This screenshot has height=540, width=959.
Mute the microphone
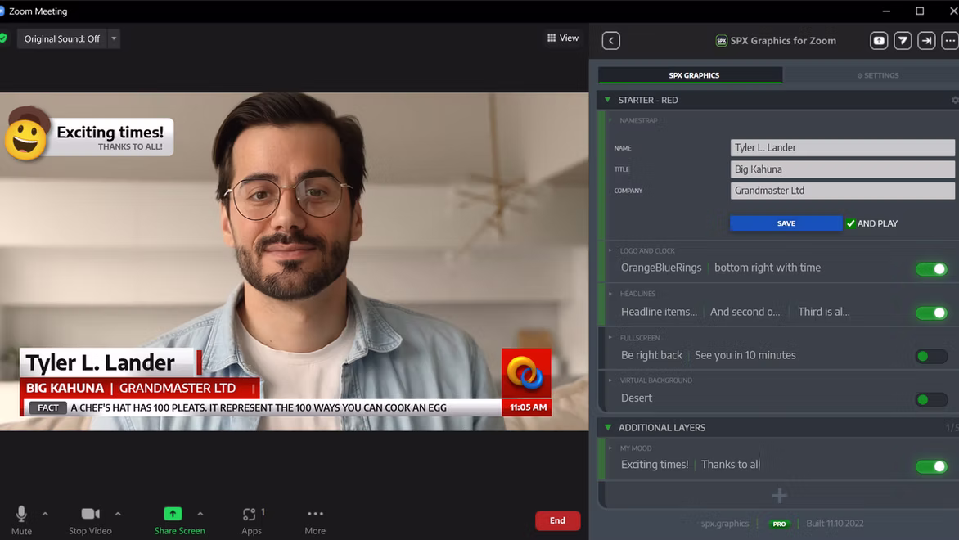tap(21, 515)
